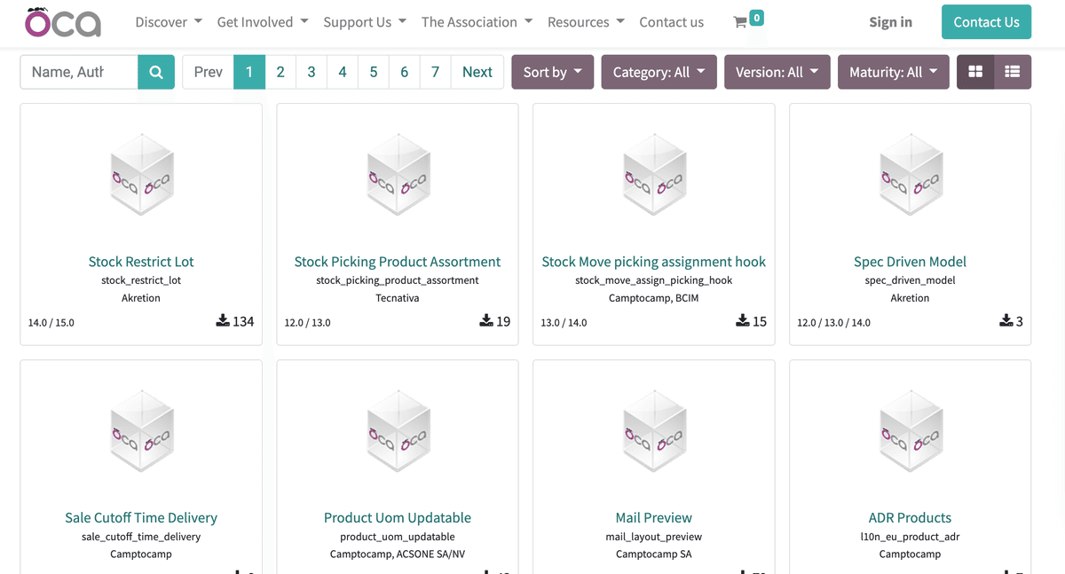This screenshot has height=574, width=1065.
Task: Go to pagination page 1
Action: [x=249, y=72]
